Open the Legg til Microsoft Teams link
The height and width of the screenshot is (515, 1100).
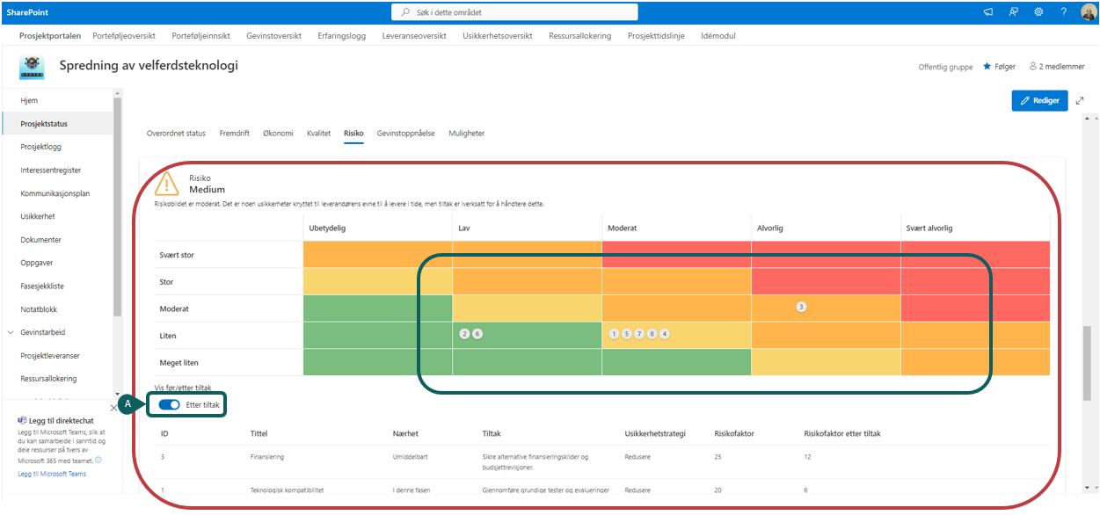[52, 474]
